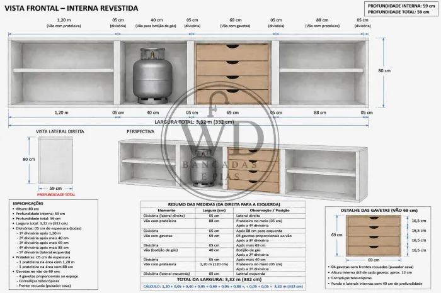441x293 pixels.
Task: Click the "(Vão para botijão de gás)" label
Action: (x=156, y=26)
